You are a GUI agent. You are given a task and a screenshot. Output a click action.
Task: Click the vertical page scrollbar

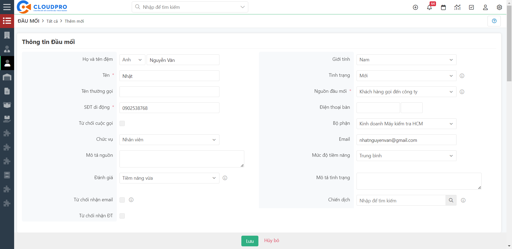point(509,44)
